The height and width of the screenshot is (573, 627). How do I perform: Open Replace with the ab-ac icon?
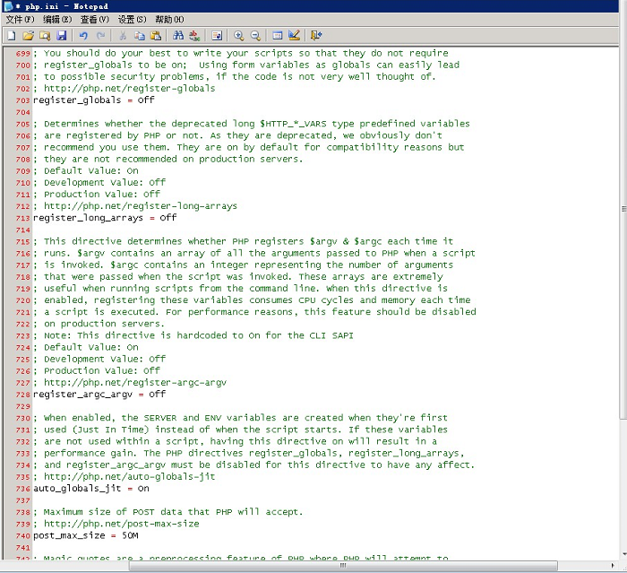pyautogui.click(x=194, y=36)
